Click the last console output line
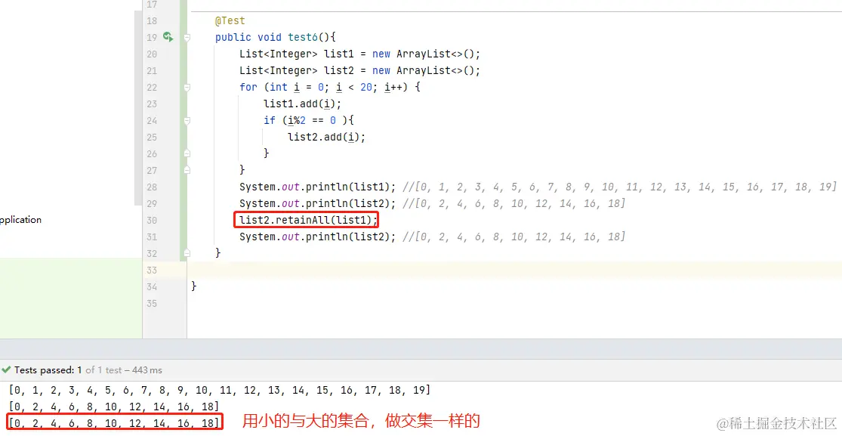This screenshot has width=842, height=436. [114, 422]
